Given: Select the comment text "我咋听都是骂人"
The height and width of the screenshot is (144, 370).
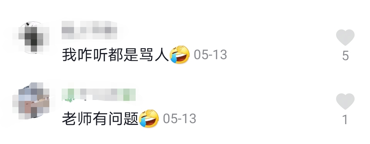Looking at the screenshot, I should (116, 55).
